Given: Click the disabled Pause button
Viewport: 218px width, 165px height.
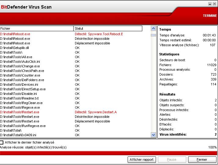Looking at the screenshot, I should point(172,159).
